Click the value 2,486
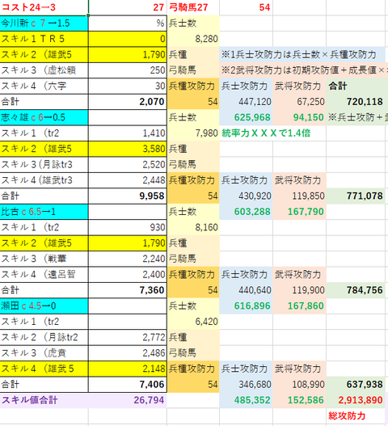The image size is (388, 426). coord(128,353)
